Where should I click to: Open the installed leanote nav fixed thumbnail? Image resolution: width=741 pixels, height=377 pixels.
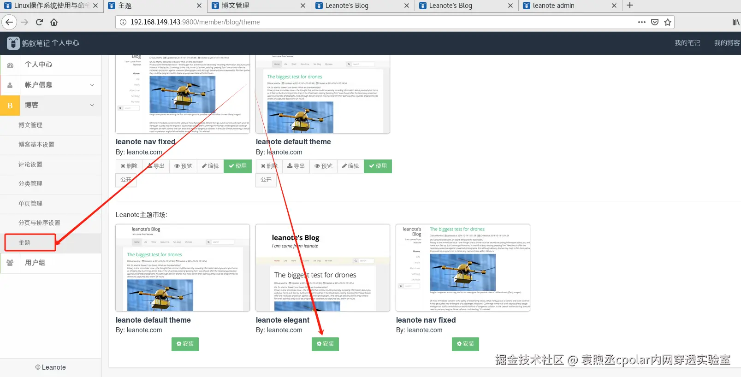tap(183, 94)
